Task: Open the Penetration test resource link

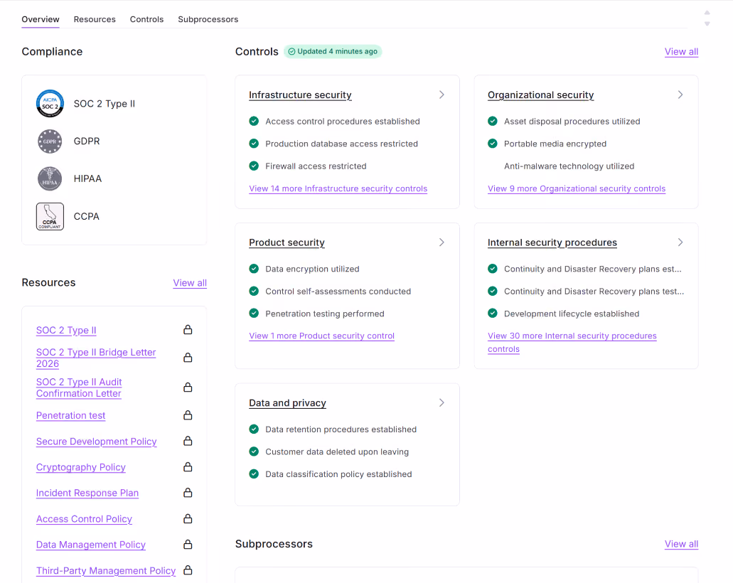Action: pos(70,415)
